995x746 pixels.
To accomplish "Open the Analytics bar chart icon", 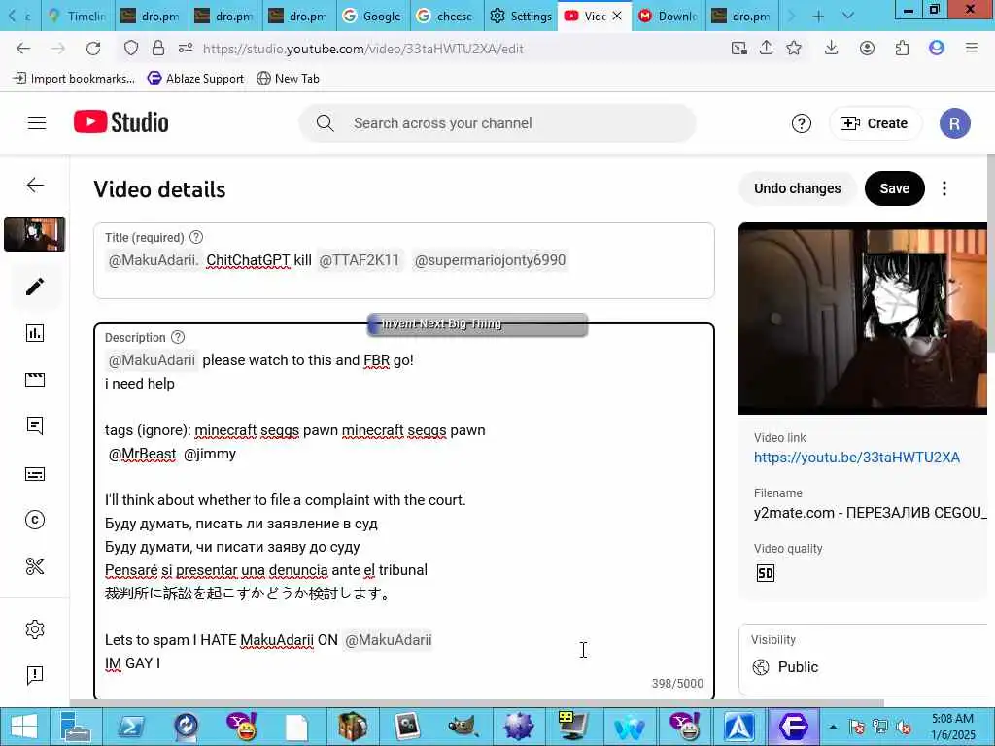I will coord(35,333).
